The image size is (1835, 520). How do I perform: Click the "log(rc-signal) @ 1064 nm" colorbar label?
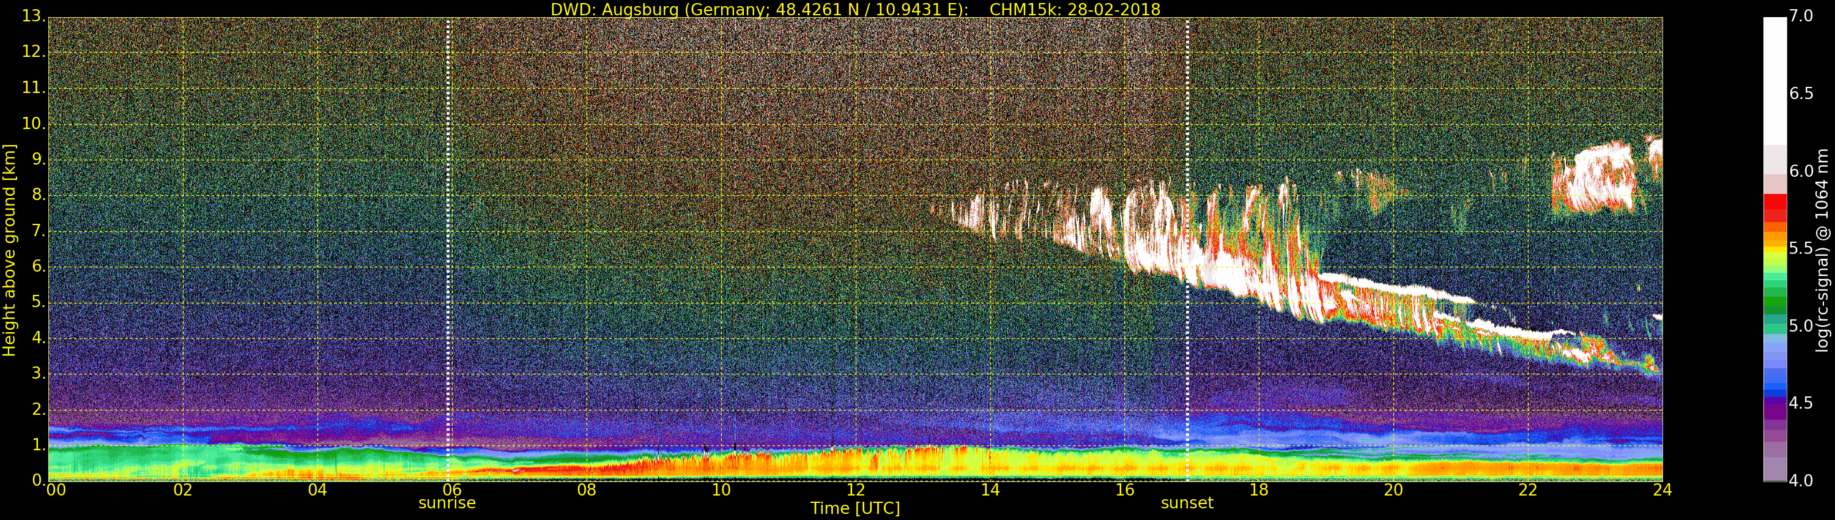[1822, 250]
